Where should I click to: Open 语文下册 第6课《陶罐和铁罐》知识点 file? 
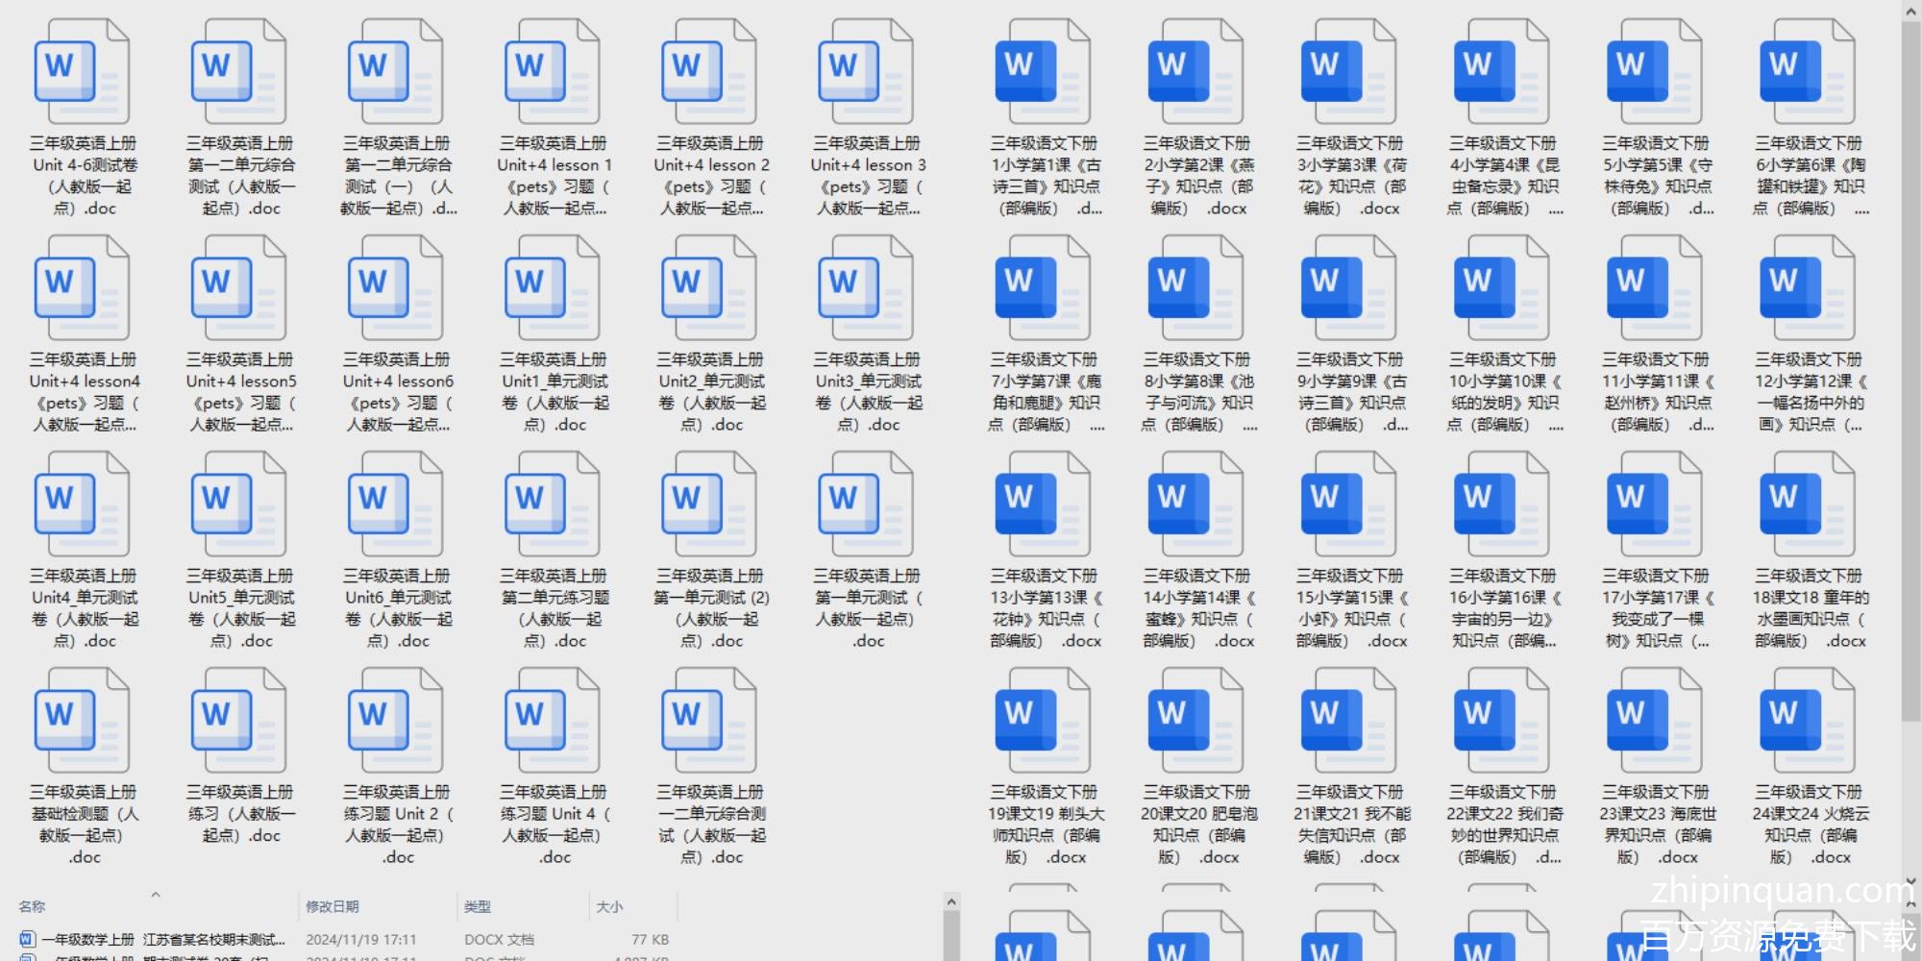pos(1807,71)
